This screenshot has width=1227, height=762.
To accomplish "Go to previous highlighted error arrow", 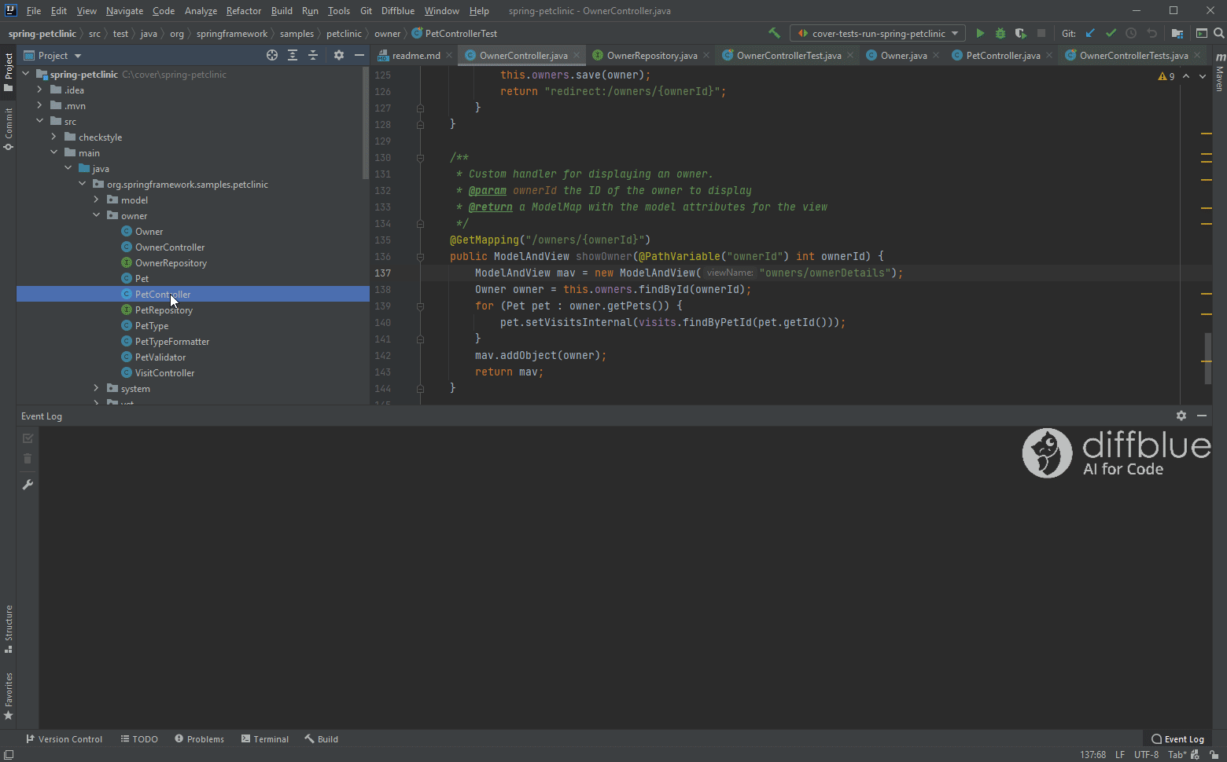I will (1186, 76).
